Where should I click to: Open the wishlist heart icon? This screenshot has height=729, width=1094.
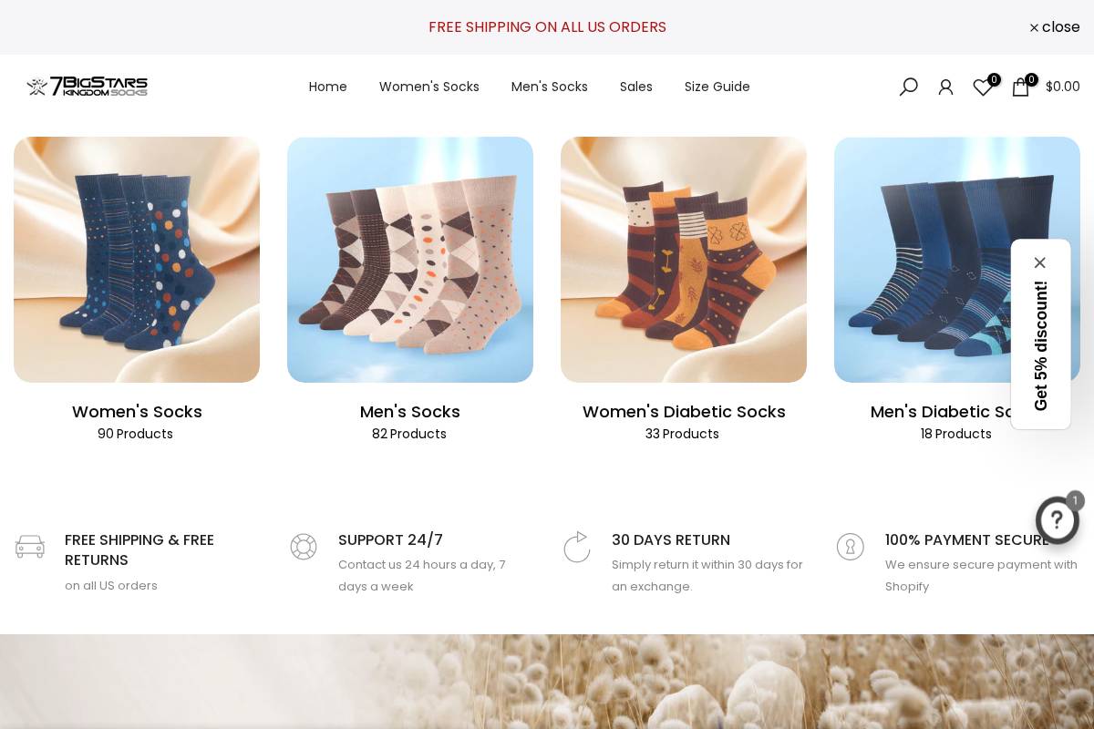pos(983,87)
